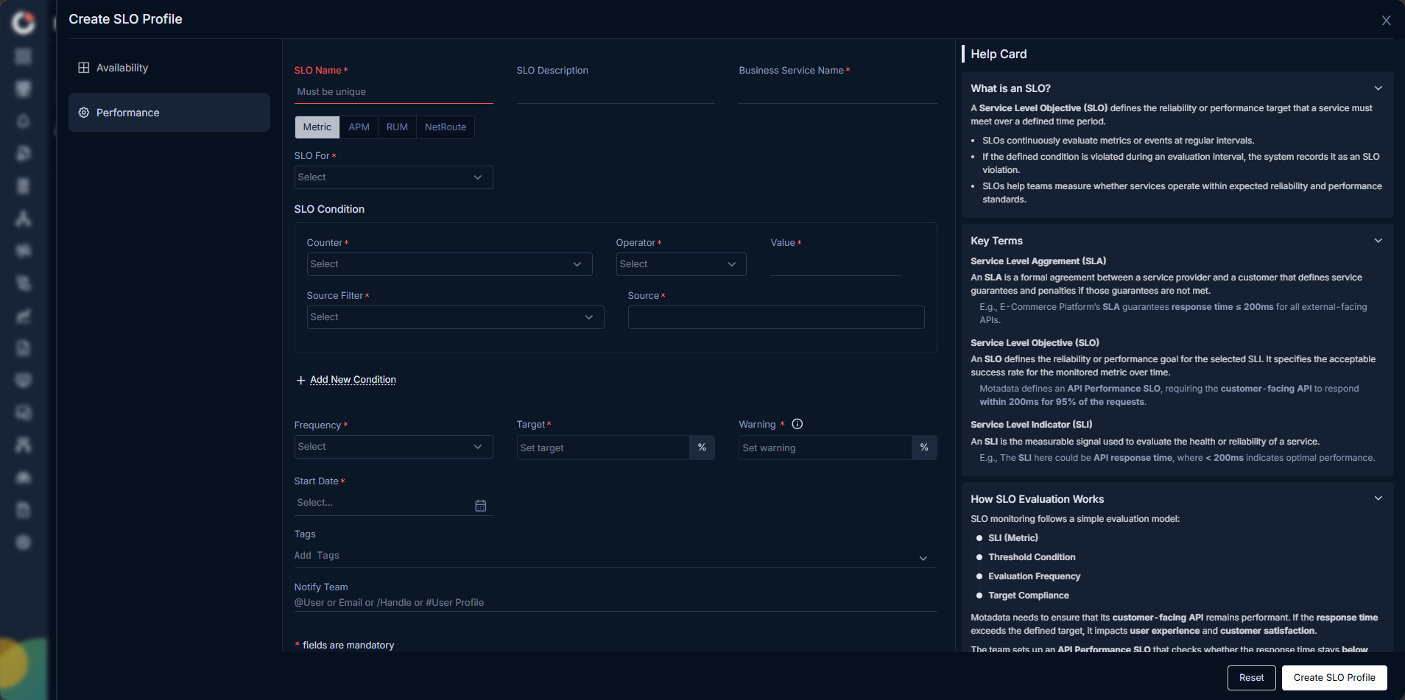Screen dimensions: 1405x700
Task: Click 'Target Compliance' bullet
Action: tap(1029, 595)
